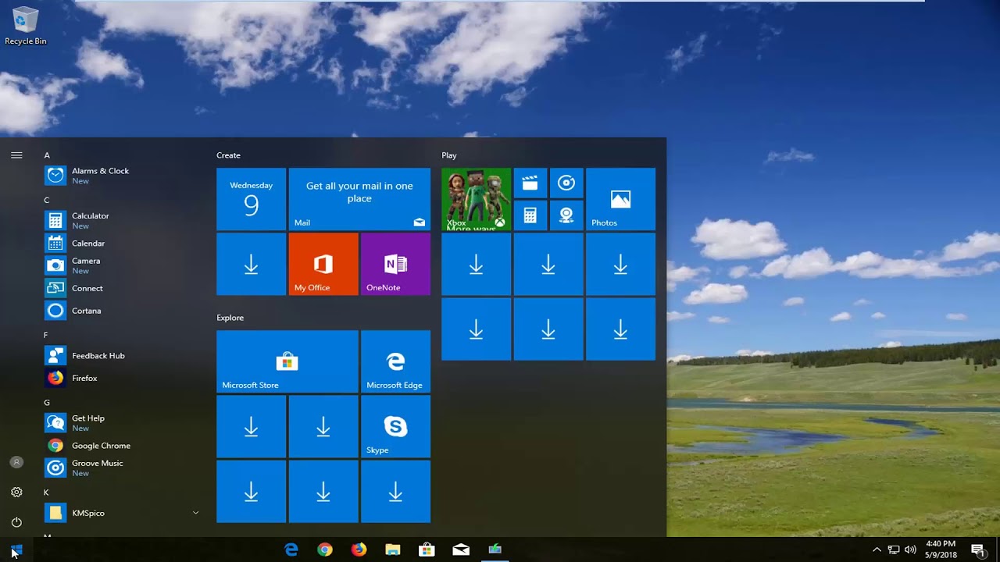
Task: Select the Create tile group header
Action: point(228,155)
